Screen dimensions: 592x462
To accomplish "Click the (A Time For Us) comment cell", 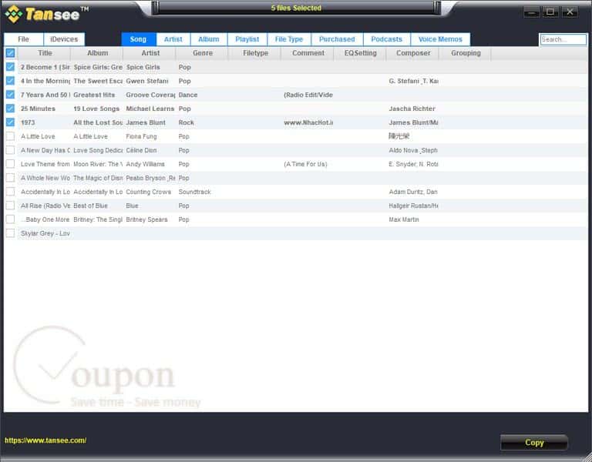I will 305,164.
